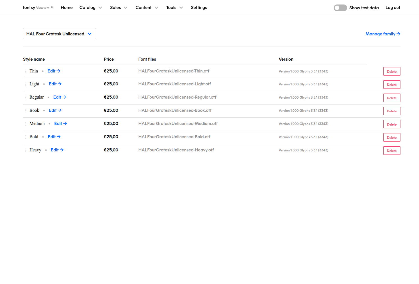This screenshot has height=284, width=419.
Task: Click the €25,00 price in Regular row
Action: pos(111,97)
